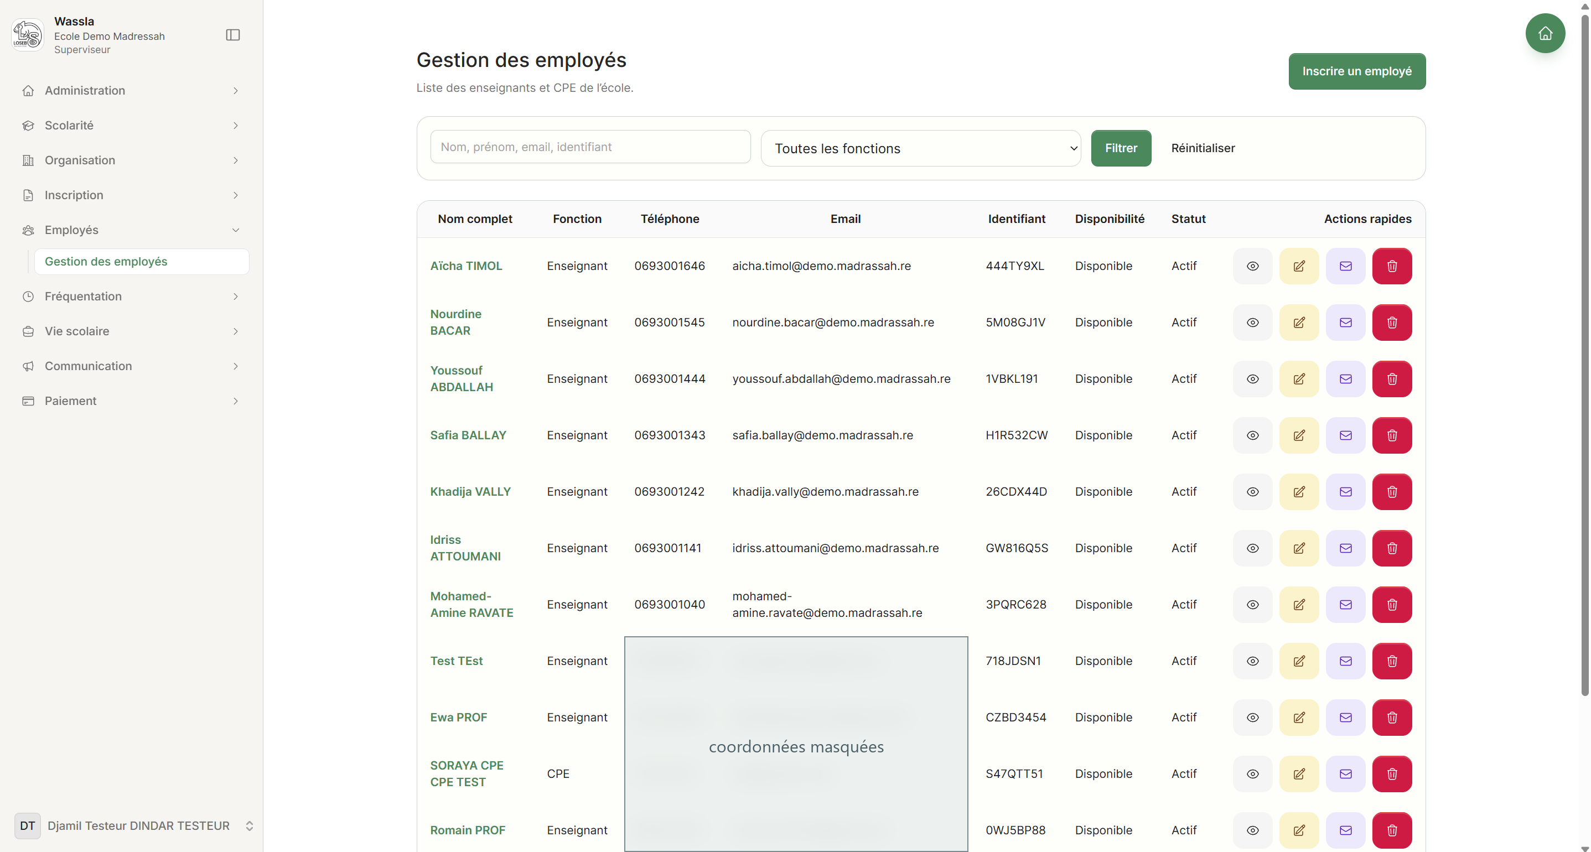Image resolution: width=1591 pixels, height=852 pixels.
Task: Edit Youssouf ABDALLAH's record
Action: pyautogui.click(x=1299, y=379)
